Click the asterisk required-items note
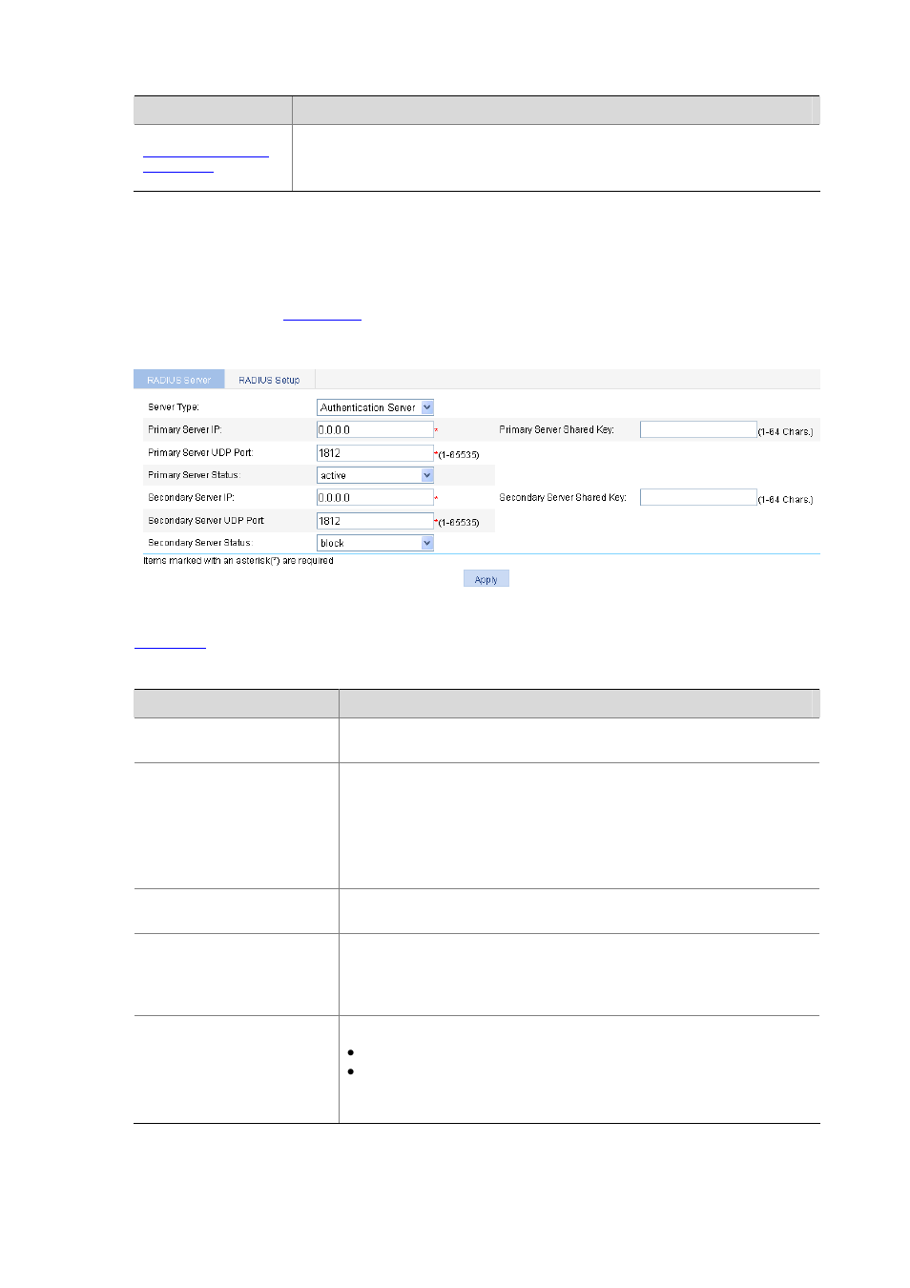This screenshot has width=910, height=1288. click(x=238, y=561)
